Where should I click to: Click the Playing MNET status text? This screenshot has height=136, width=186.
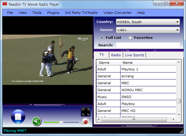(15, 131)
